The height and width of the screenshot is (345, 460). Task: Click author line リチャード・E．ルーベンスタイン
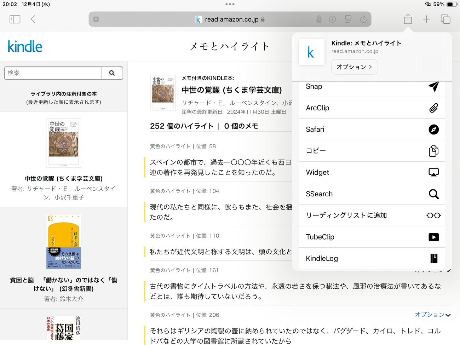click(x=237, y=103)
